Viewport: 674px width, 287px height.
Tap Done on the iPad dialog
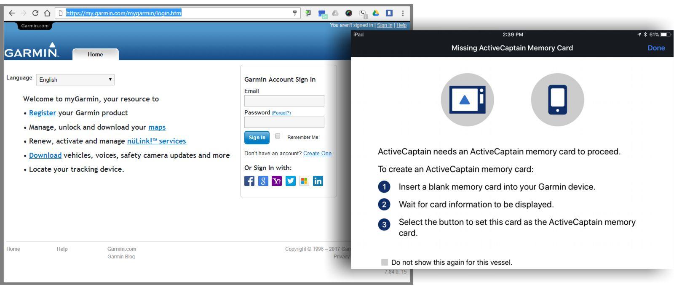pos(656,48)
